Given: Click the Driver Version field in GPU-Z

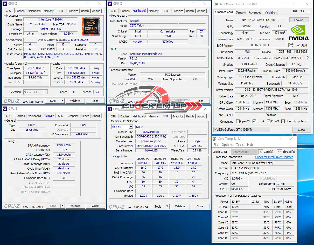Looking at the screenshot, I should point(271,90).
